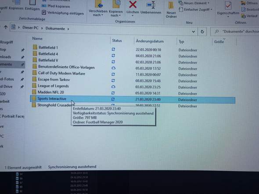Open Neues Element dropdown

[194, 3]
